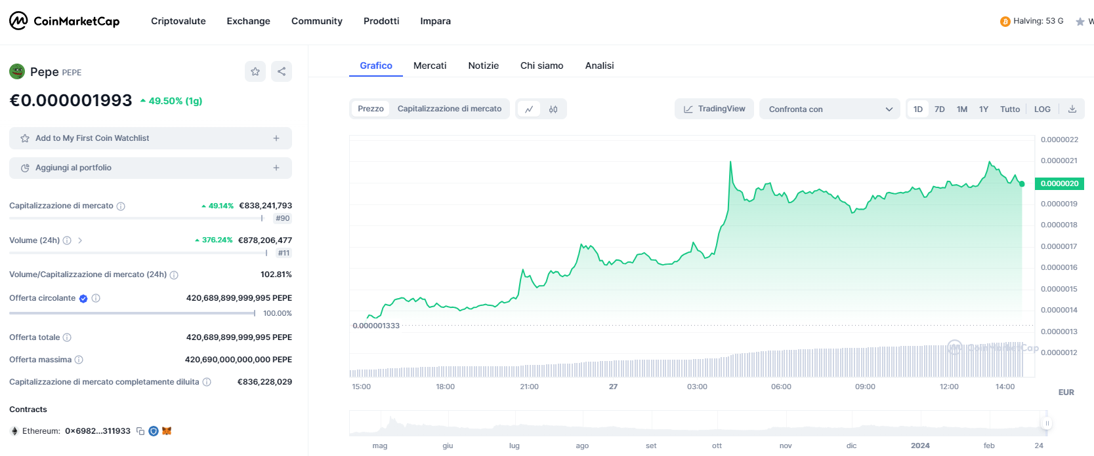This screenshot has height=456, width=1094.
Task: Click the CoinMarketCap logo
Action: (x=64, y=21)
